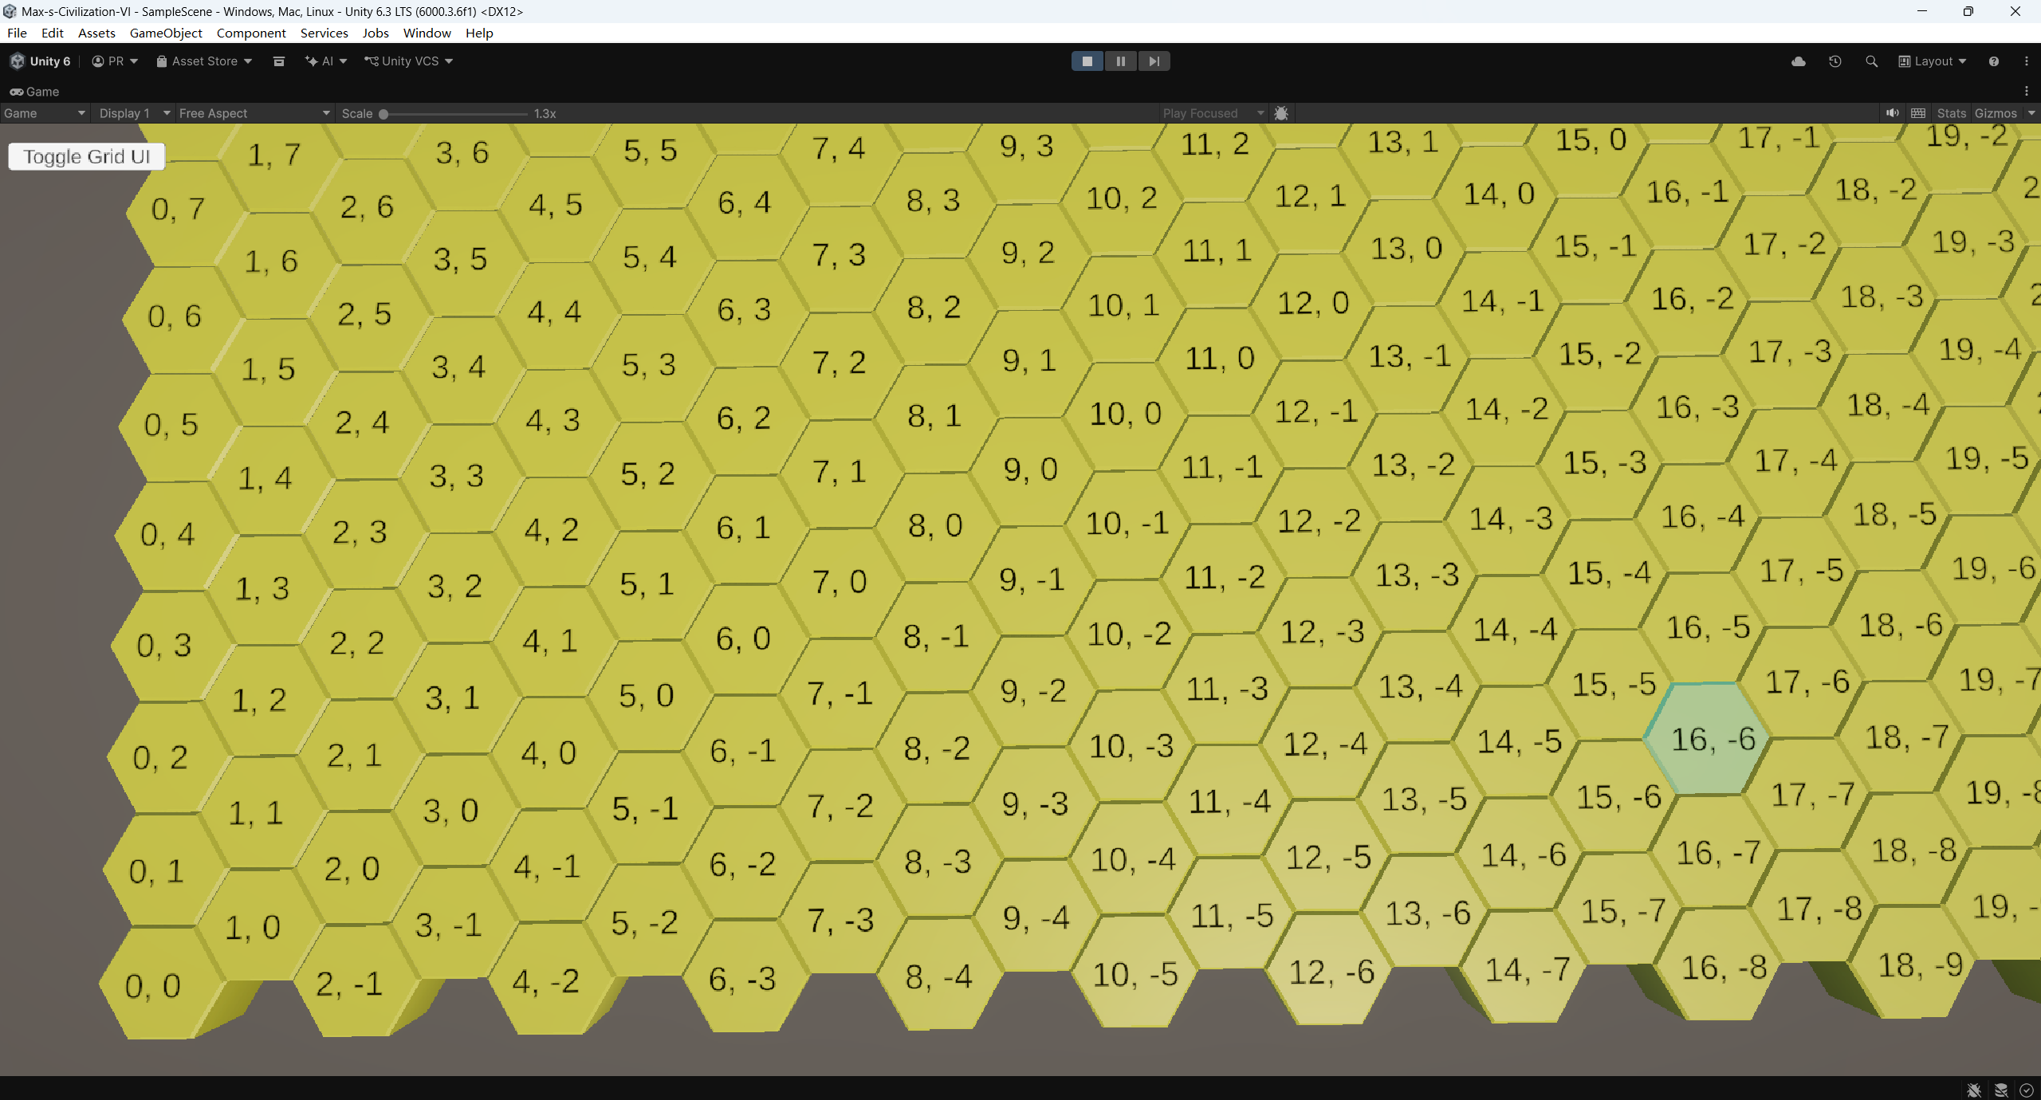This screenshot has width=2041, height=1100.
Task: Click the Stats button in Game view
Action: pos(1950,112)
